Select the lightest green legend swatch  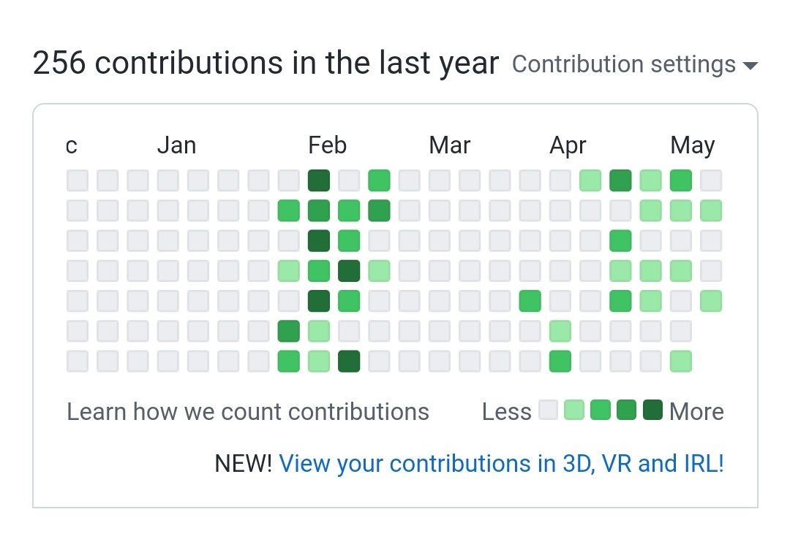click(x=574, y=410)
